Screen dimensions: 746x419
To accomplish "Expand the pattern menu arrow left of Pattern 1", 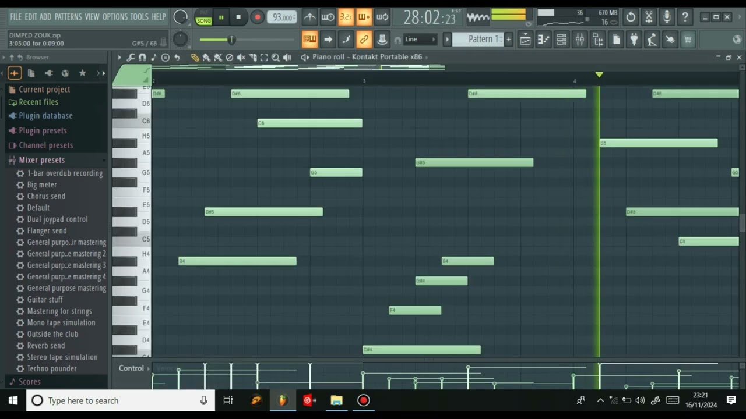I will (x=448, y=40).
